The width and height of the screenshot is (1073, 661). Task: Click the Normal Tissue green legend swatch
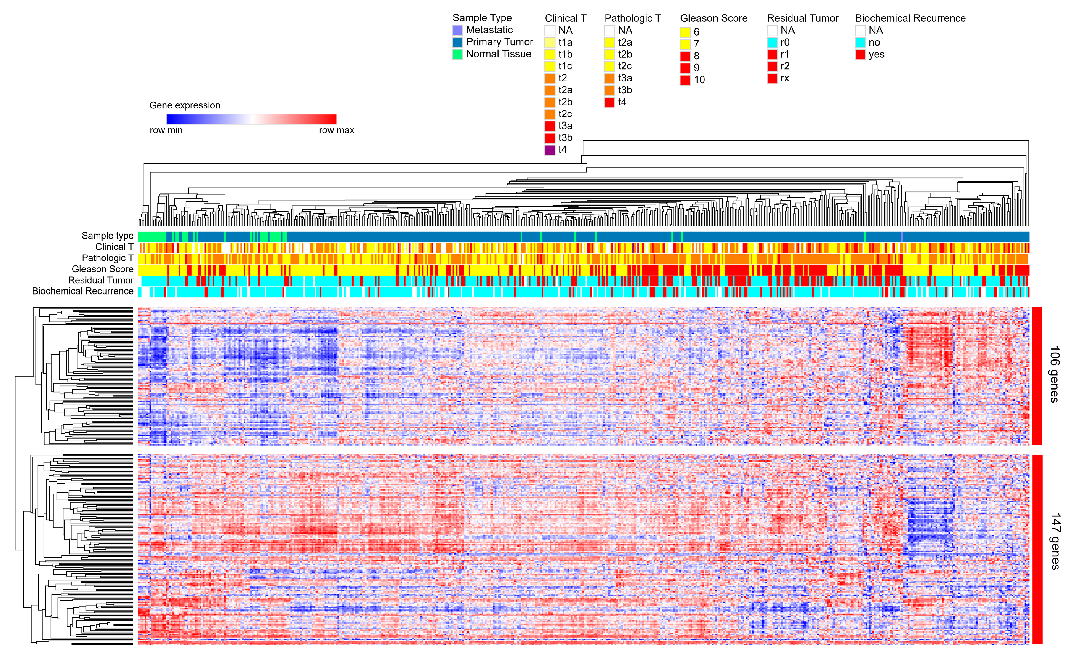coord(457,54)
